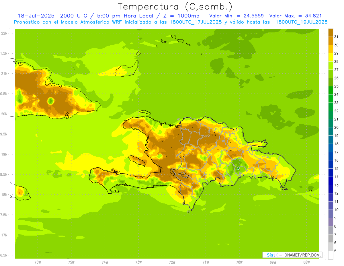Click the '68W' longitude axis label
Viewport: 344px width, 266px height.
pyautogui.click(x=306, y=262)
